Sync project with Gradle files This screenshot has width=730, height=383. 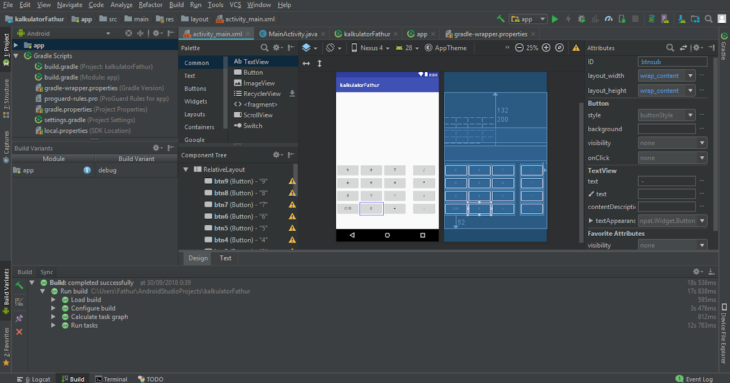pyautogui.click(x=652, y=19)
